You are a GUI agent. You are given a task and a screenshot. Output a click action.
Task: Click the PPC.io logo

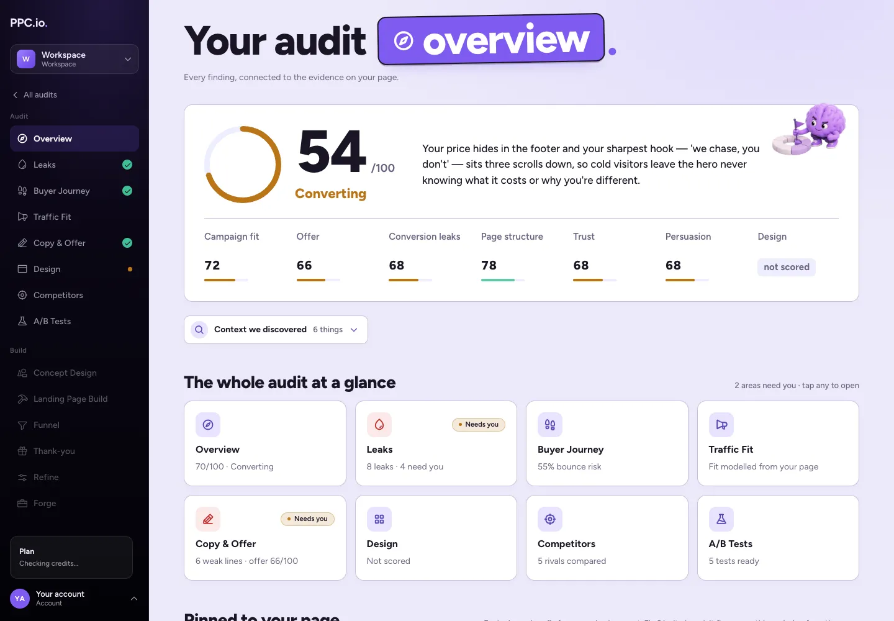point(29,23)
